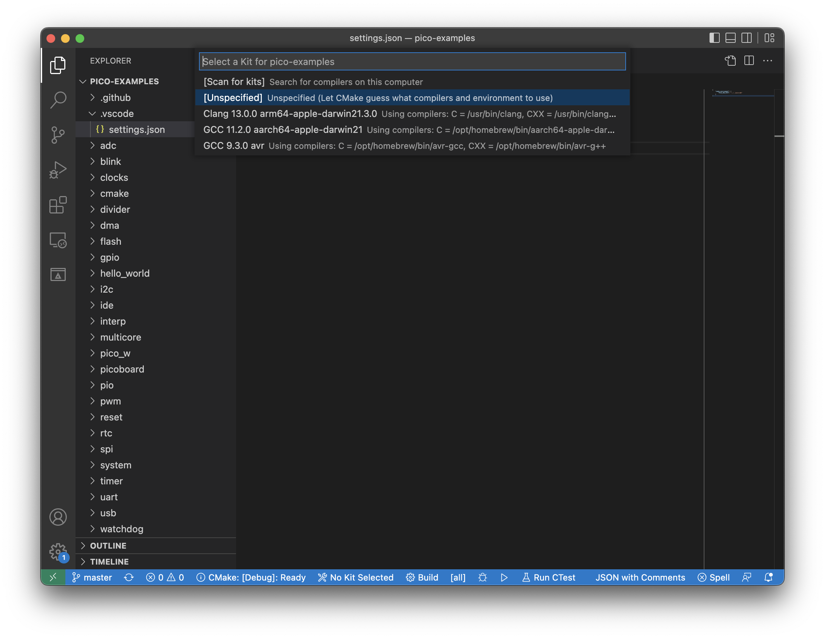
Task: Open the settings UI icon in editor toolbar
Action: pyautogui.click(x=730, y=60)
